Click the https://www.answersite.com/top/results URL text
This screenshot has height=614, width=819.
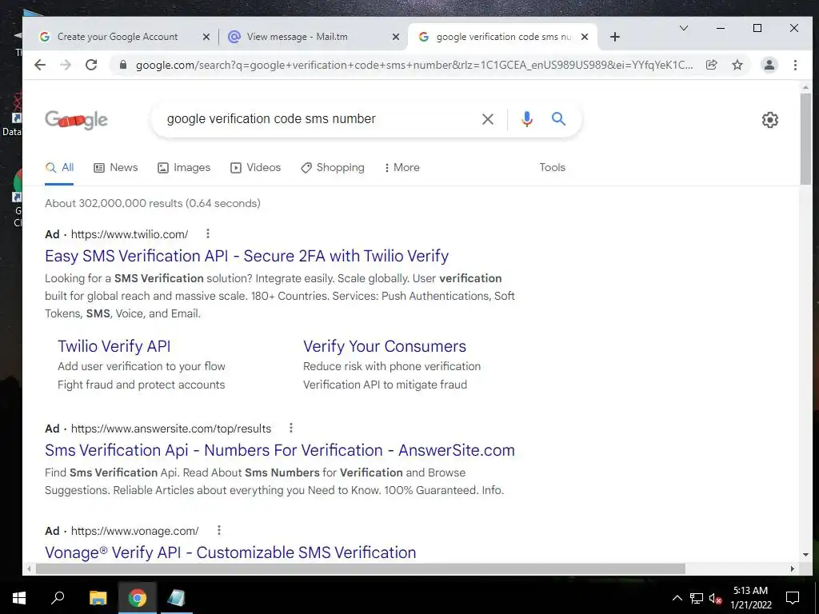click(171, 429)
